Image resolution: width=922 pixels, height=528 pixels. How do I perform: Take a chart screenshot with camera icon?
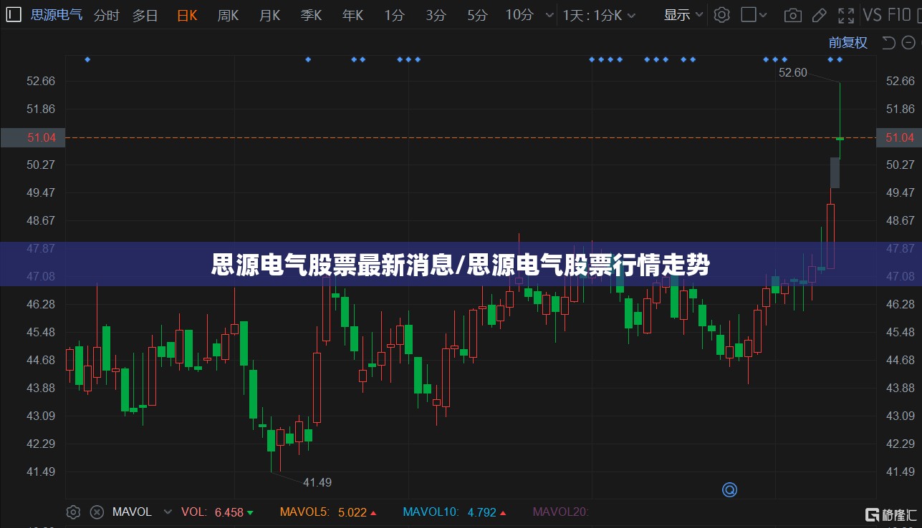tap(792, 15)
